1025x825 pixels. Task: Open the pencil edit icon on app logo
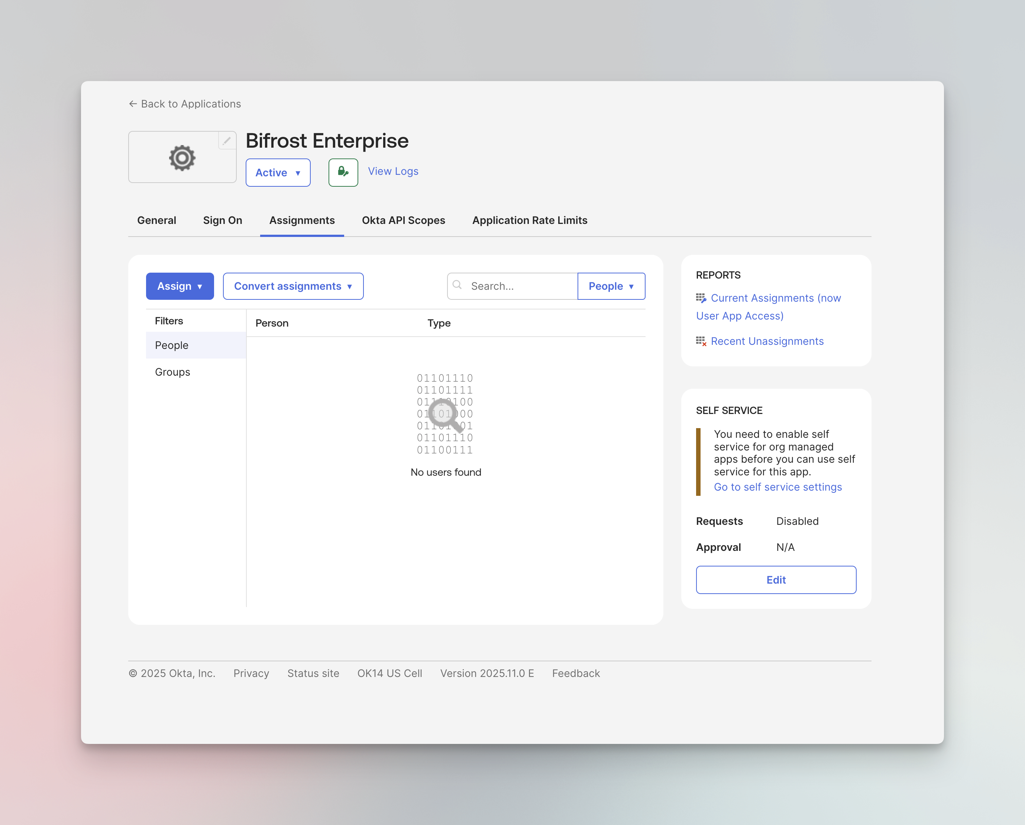[x=227, y=141]
